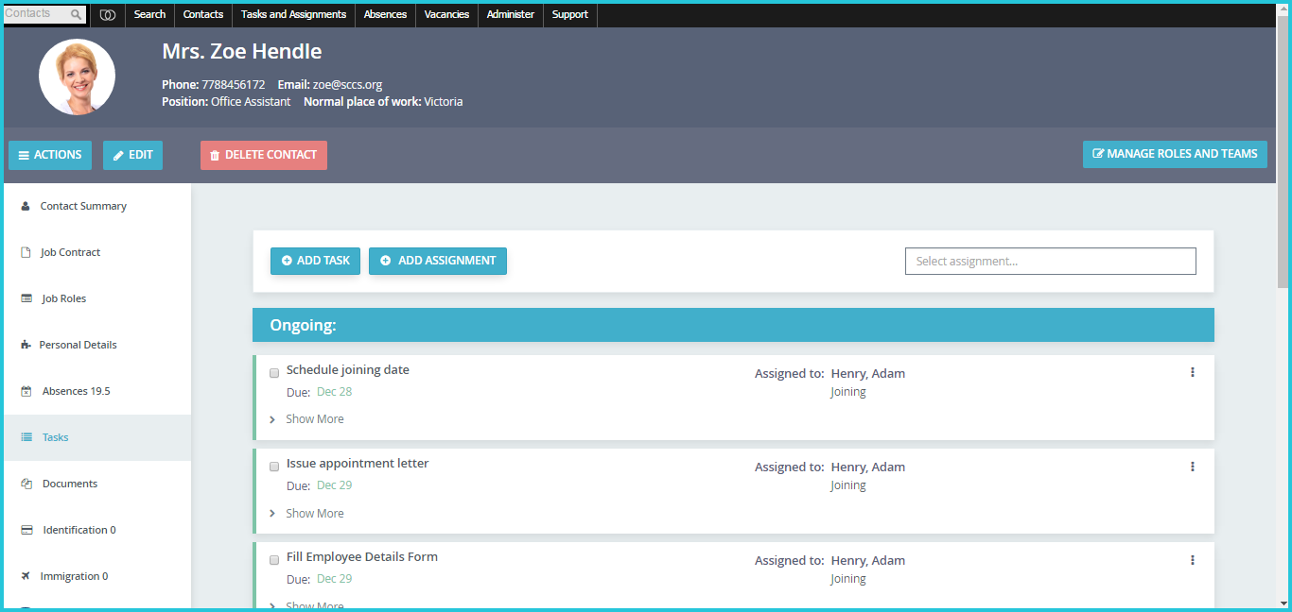
Task: Click Zoe Hendle's profile photo
Action: pos(77,77)
